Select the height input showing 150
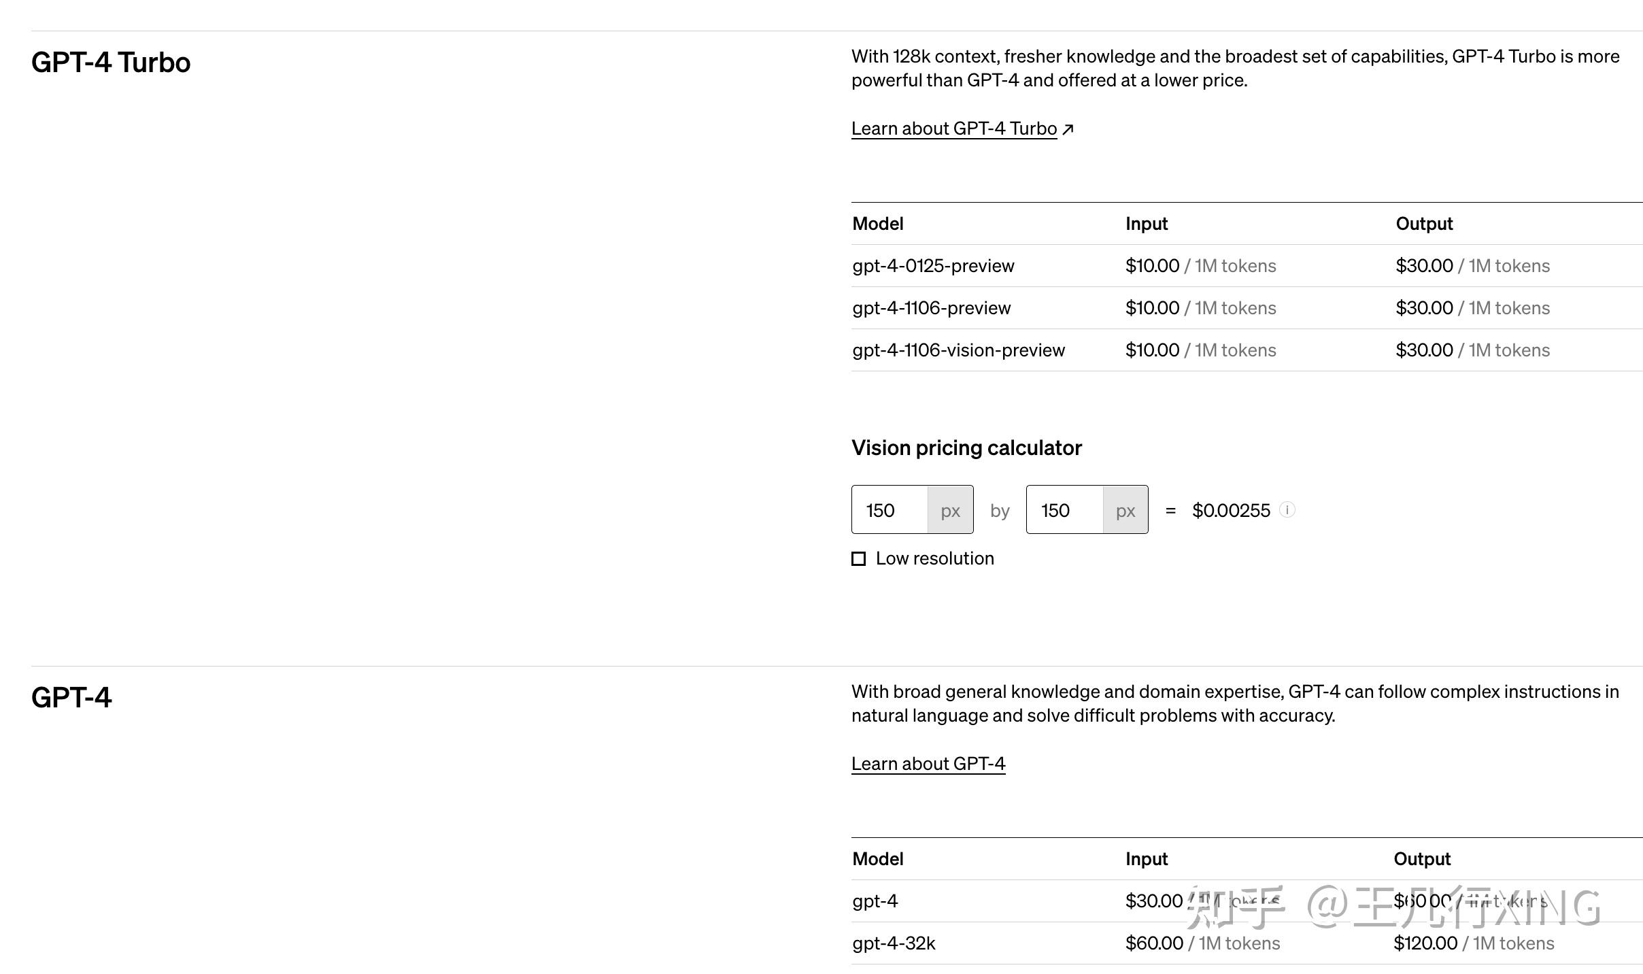 click(x=1059, y=509)
